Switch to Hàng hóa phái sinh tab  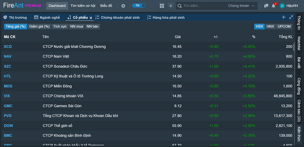[166, 18]
